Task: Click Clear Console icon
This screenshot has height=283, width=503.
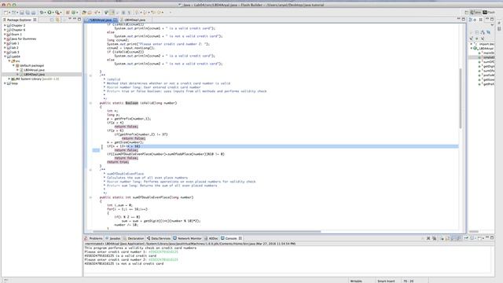Action: (x=442, y=238)
